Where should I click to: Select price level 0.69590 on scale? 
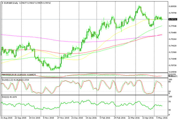pyautogui.click(x=173, y=72)
